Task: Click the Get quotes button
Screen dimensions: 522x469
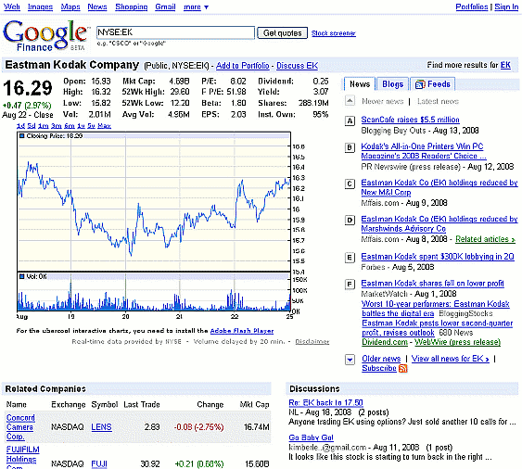Action: point(282,33)
